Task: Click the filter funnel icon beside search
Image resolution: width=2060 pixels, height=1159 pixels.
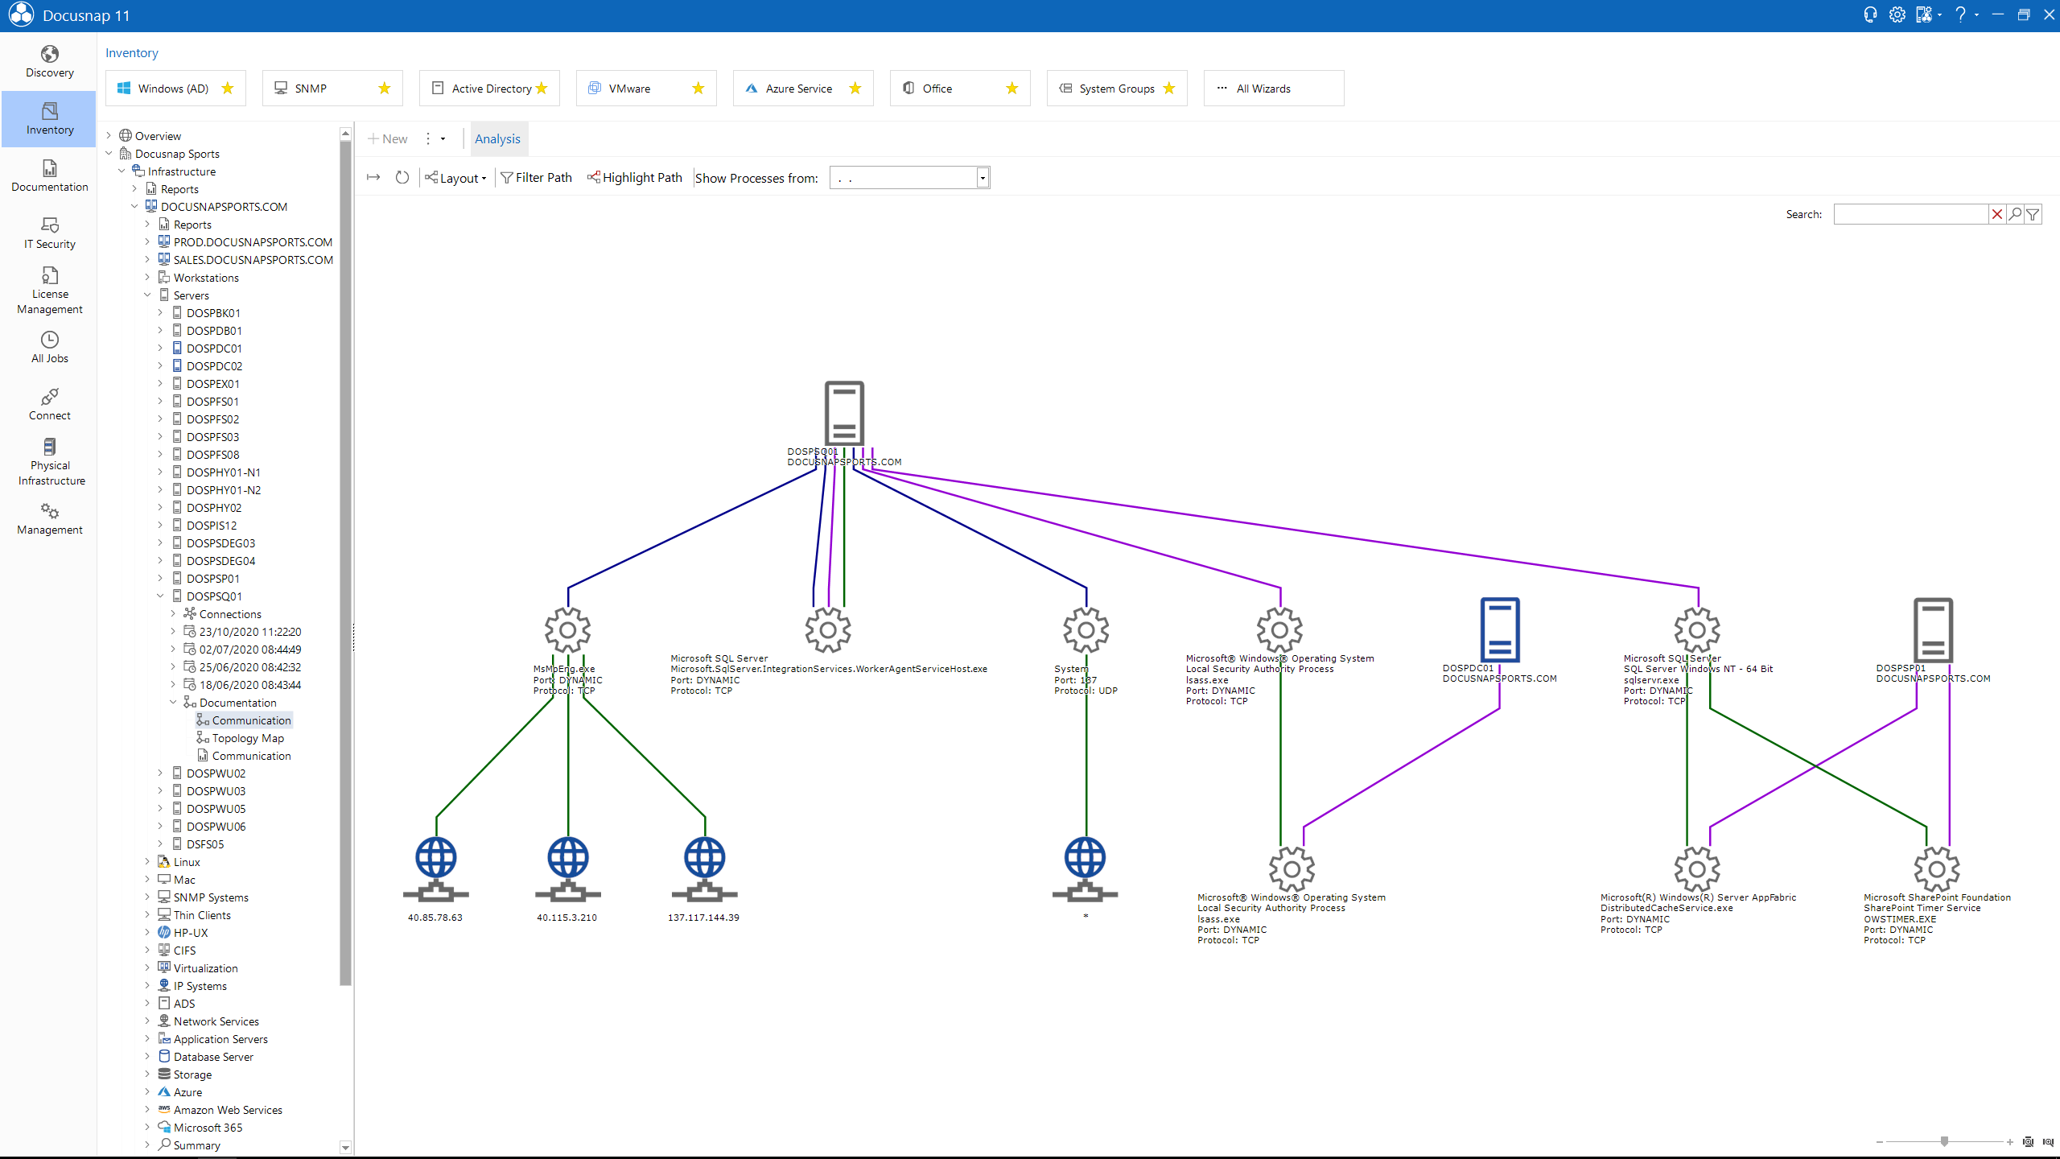Action: point(2033,214)
